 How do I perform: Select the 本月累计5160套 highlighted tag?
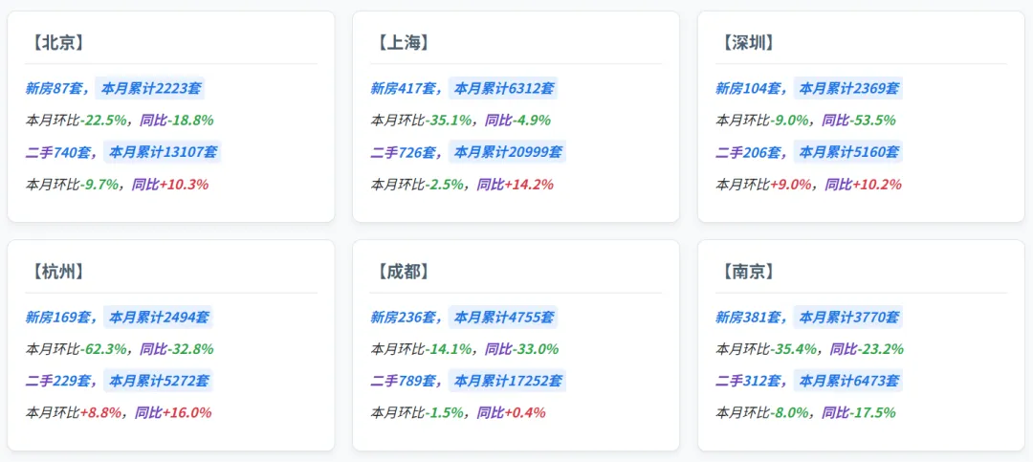848,152
